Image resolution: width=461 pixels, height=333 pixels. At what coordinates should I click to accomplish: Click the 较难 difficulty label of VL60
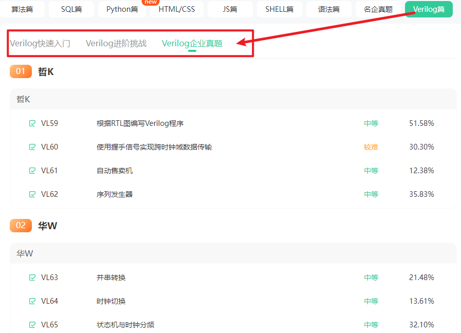pyautogui.click(x=371, y=147)
